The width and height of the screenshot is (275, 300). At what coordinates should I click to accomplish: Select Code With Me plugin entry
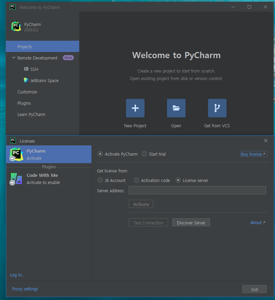click(x=49, y=179)
